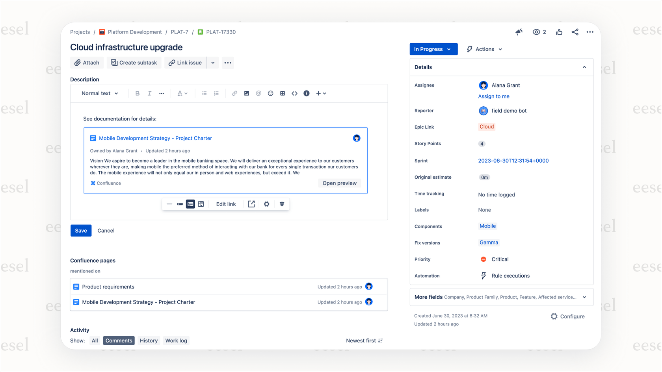
Task: Add a link using the editor toolbar icon
Action: pyautogui.click(x=234, y=93)
